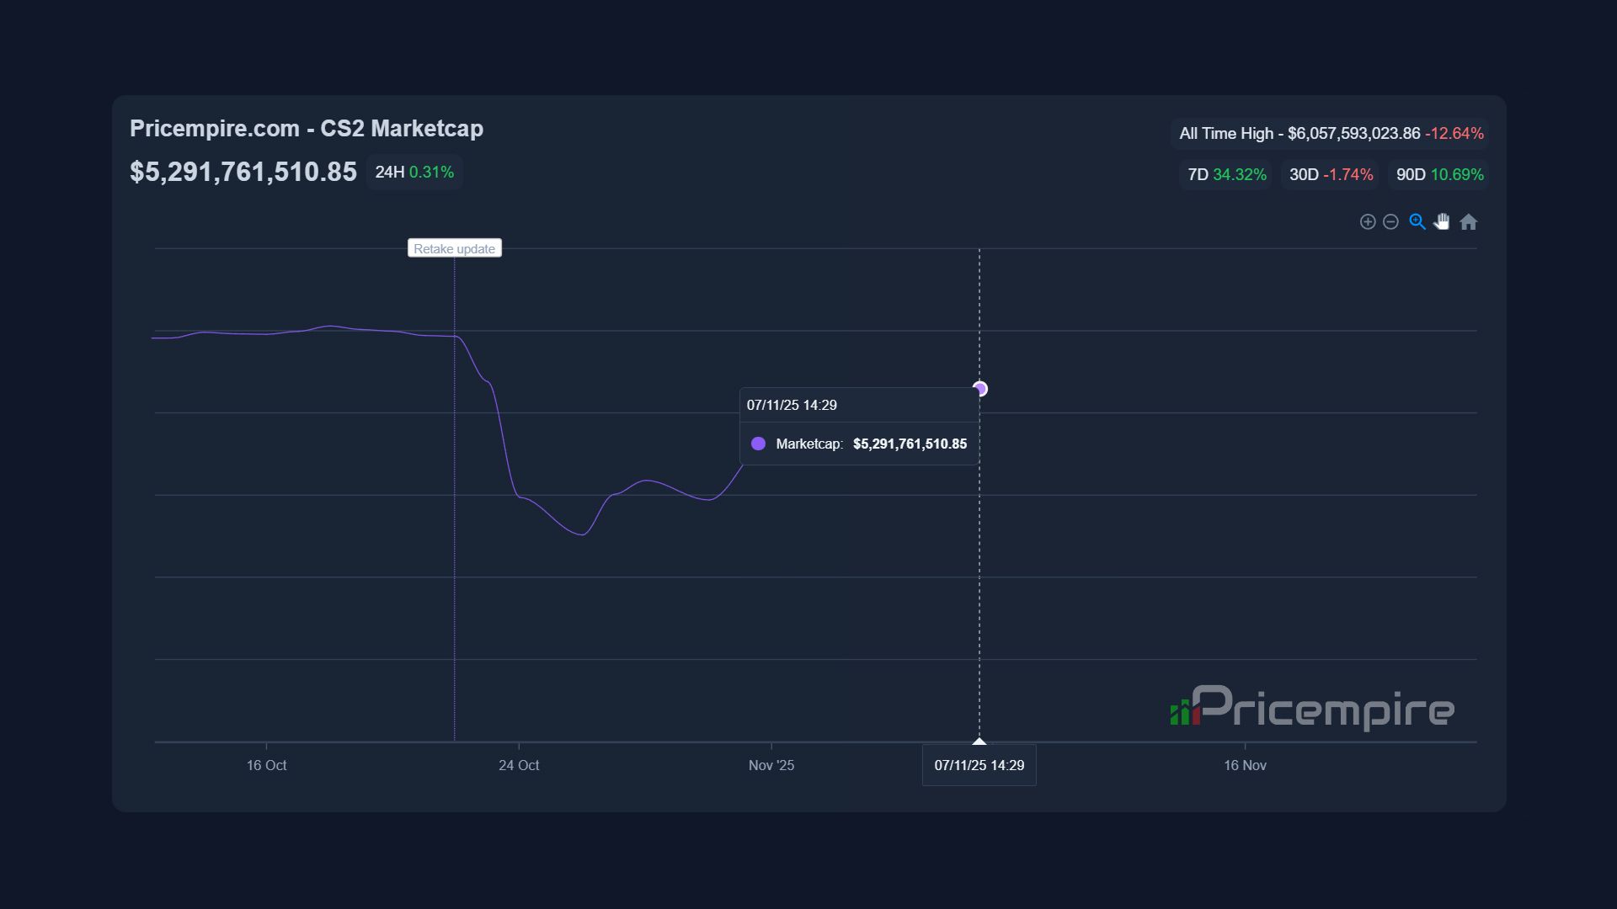Activate the selection zoom magnifier tool
The image size is (1617, 909).
1417,222
